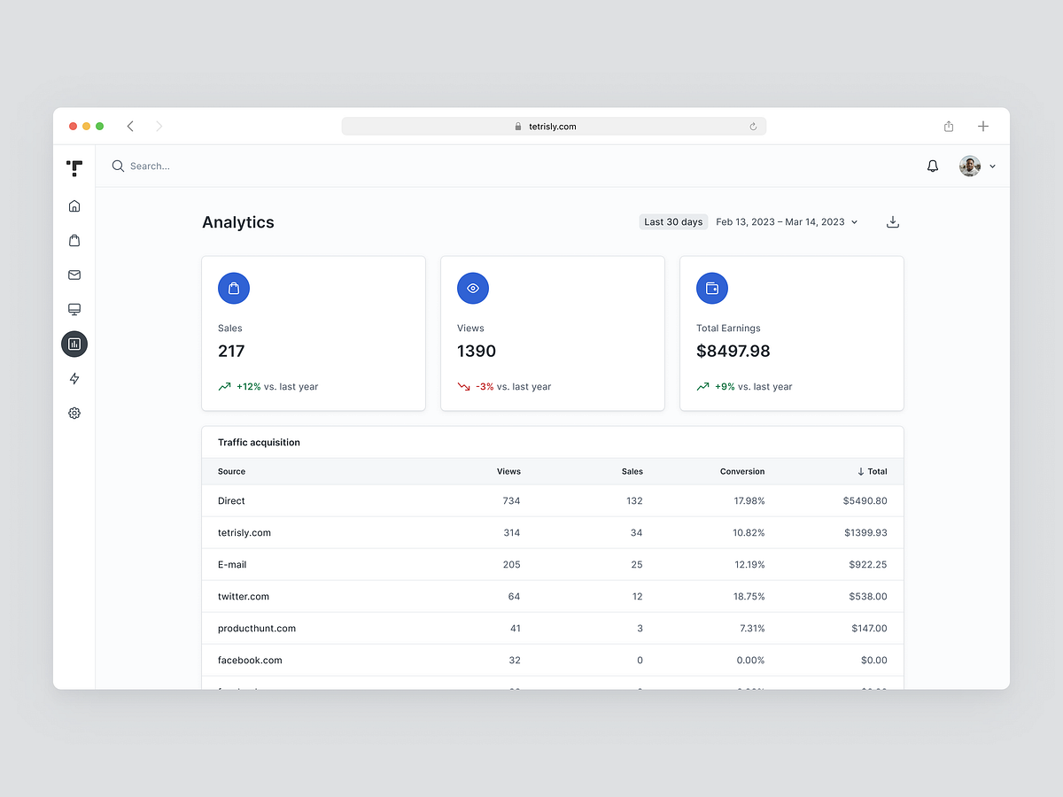Click the monitor icon in the sidebar
This screenshot has height=797, width=1063.
pyautogui.click(x=74, y=309)
